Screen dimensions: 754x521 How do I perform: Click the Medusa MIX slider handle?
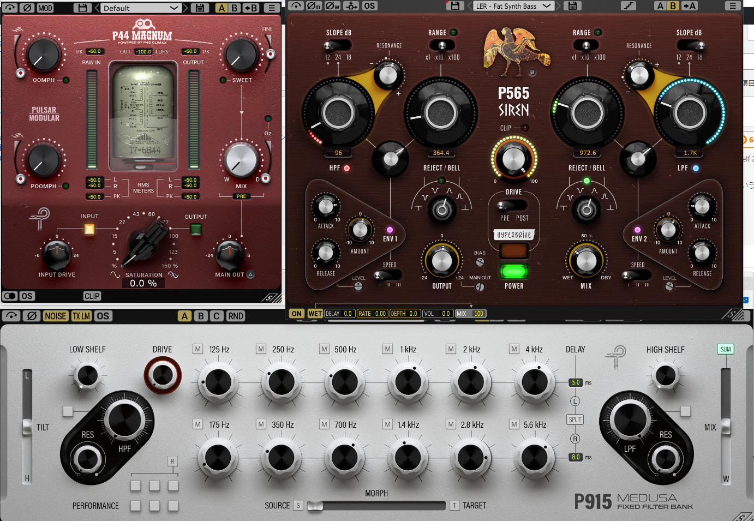point(726,427)
